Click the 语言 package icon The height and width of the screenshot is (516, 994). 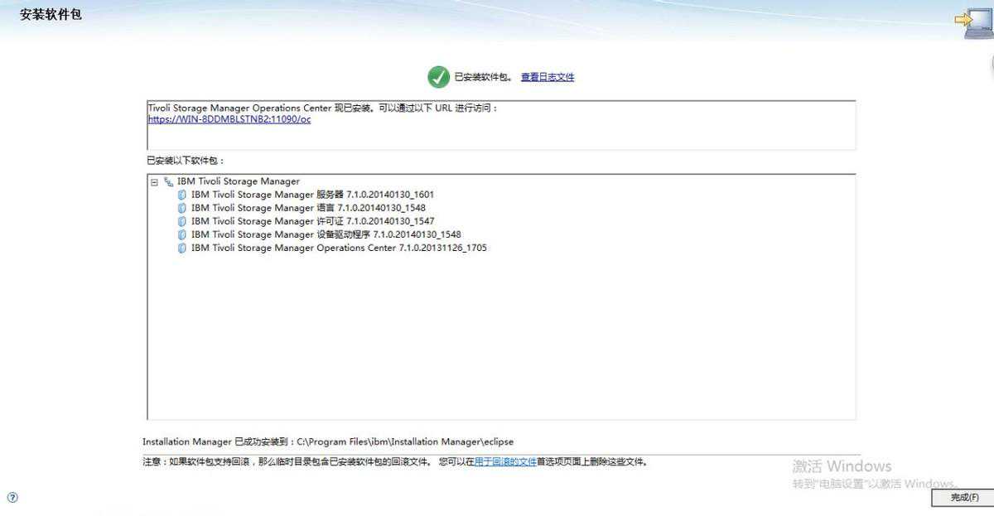[x=182, y=208]
